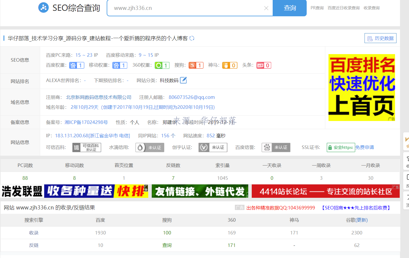
Task: Click the 移动词数 value 8
Action: coord(74,178)
